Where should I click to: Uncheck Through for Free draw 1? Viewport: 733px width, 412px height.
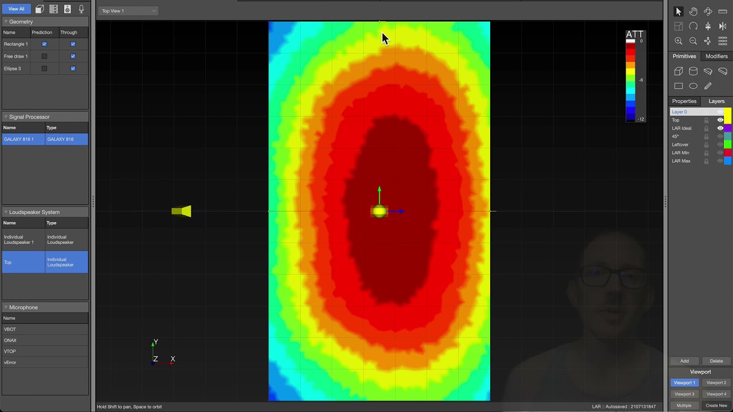coord(73,56)
